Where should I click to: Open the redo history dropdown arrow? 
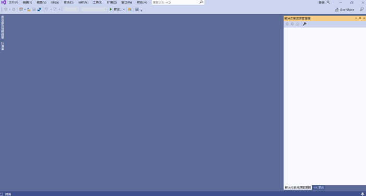(59, 9)
